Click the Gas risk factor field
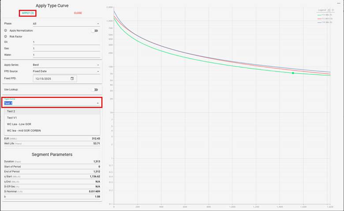 [x=66, y=48]
